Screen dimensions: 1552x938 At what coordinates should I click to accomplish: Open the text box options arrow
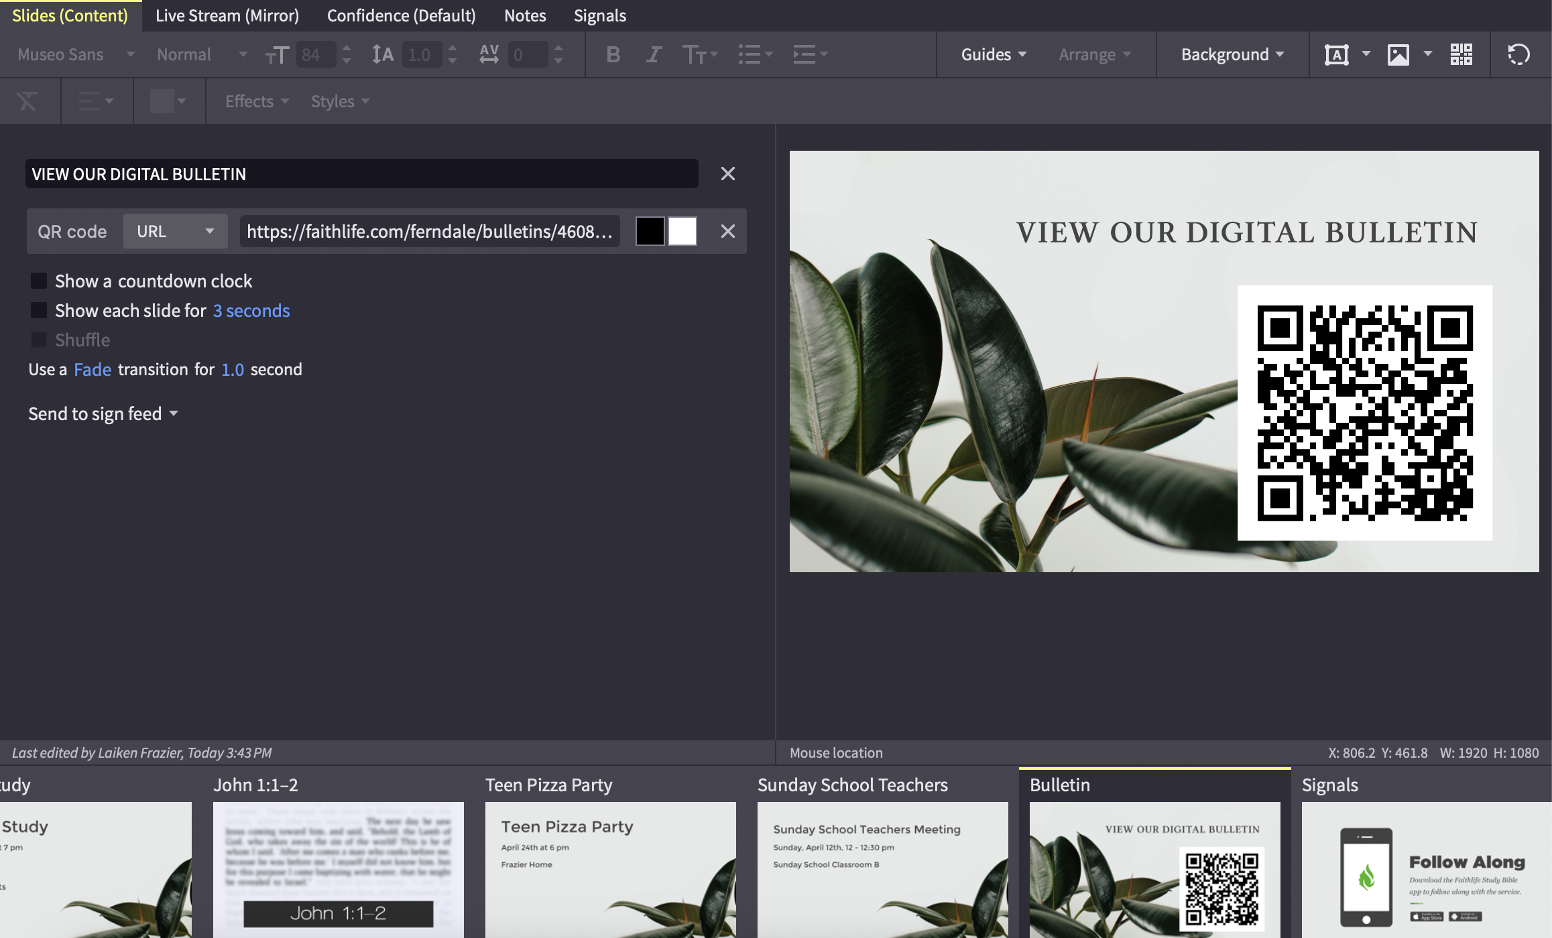1366,54
